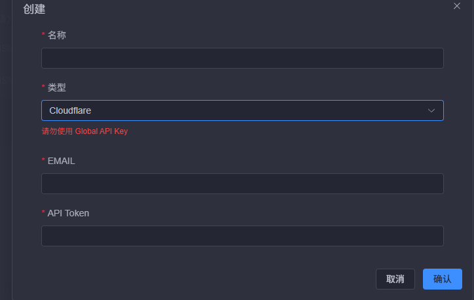Screen dimensions: 474x300
Task: Click the 名称 input field
Action: [242, 58]
